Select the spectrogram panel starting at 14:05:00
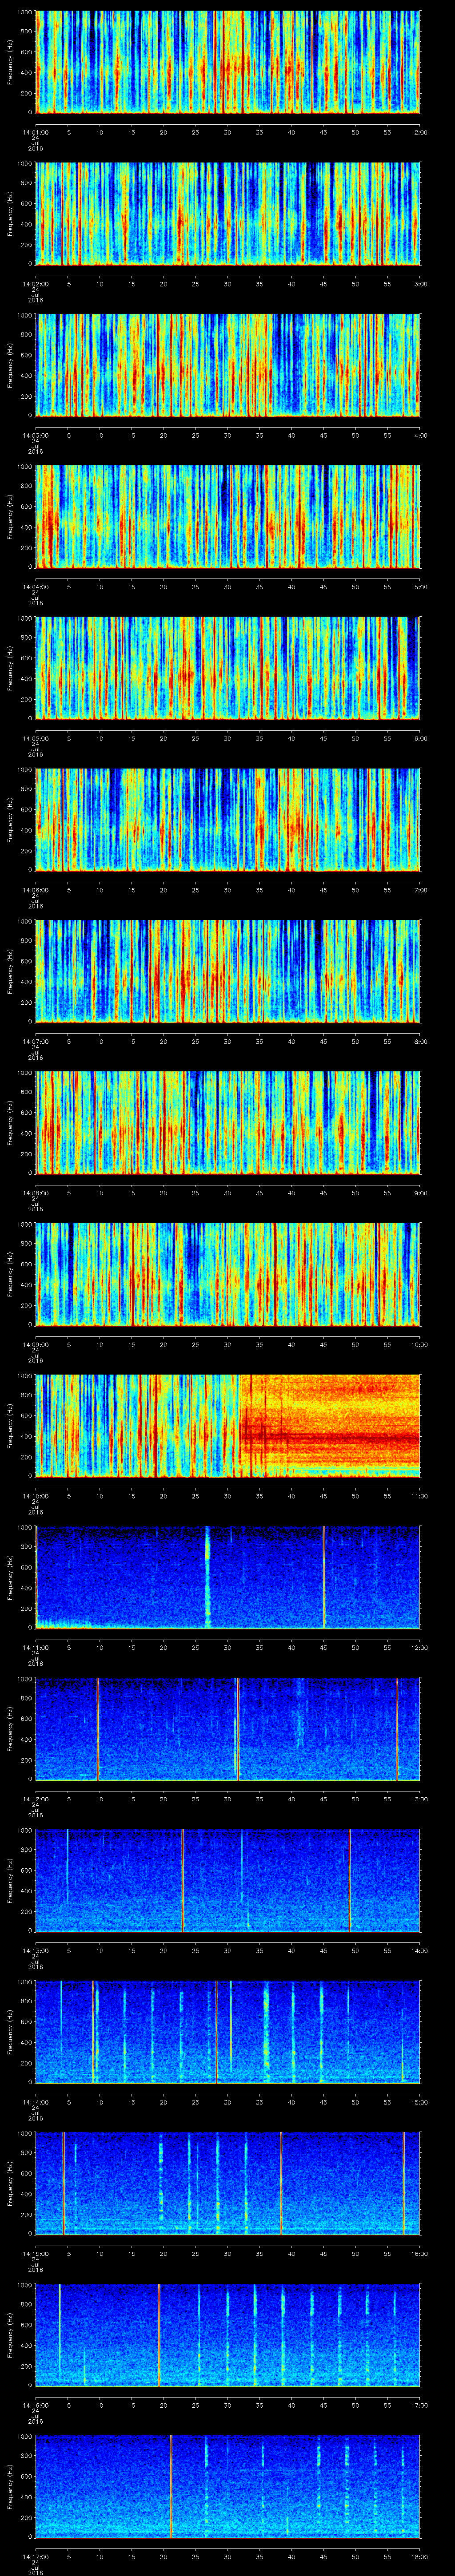This screenshot has width=455, height=2576. click(228, 668)
